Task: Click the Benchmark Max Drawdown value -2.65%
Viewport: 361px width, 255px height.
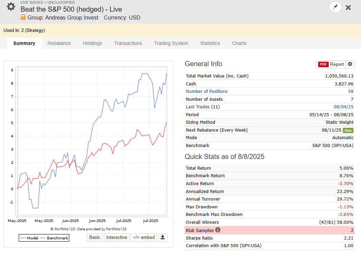Action: (x=345, y=215)
